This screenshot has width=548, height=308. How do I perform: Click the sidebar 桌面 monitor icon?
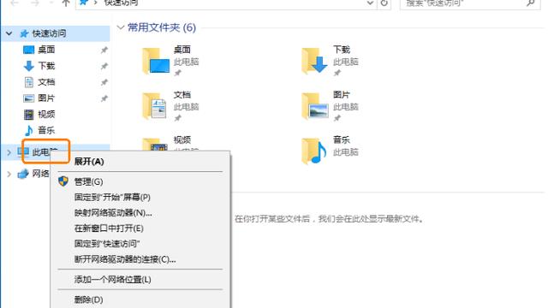point(28,50)
